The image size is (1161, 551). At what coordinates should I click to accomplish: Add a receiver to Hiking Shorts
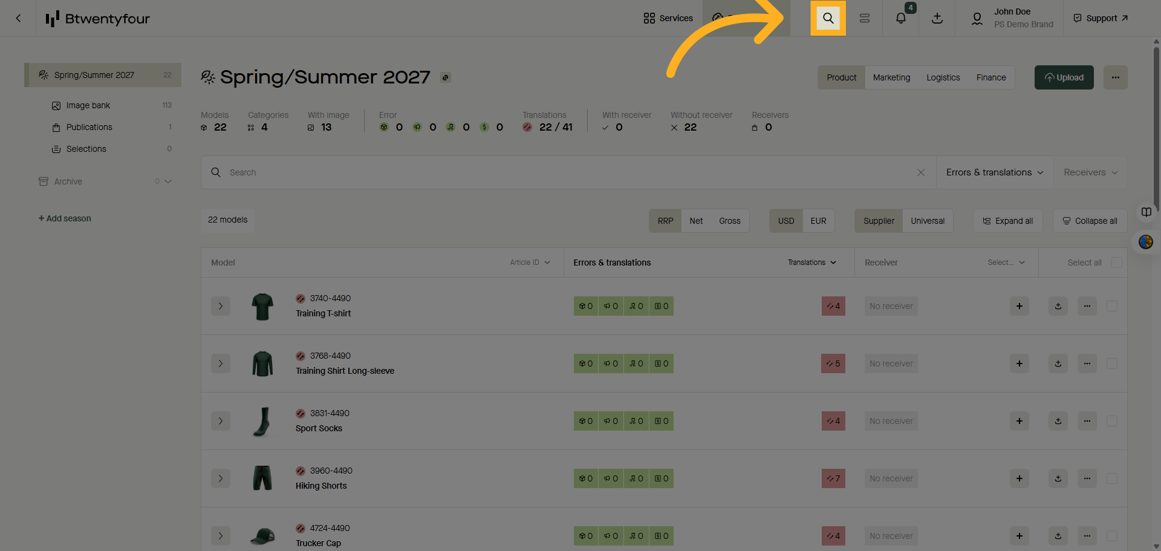coord(1020,478)
